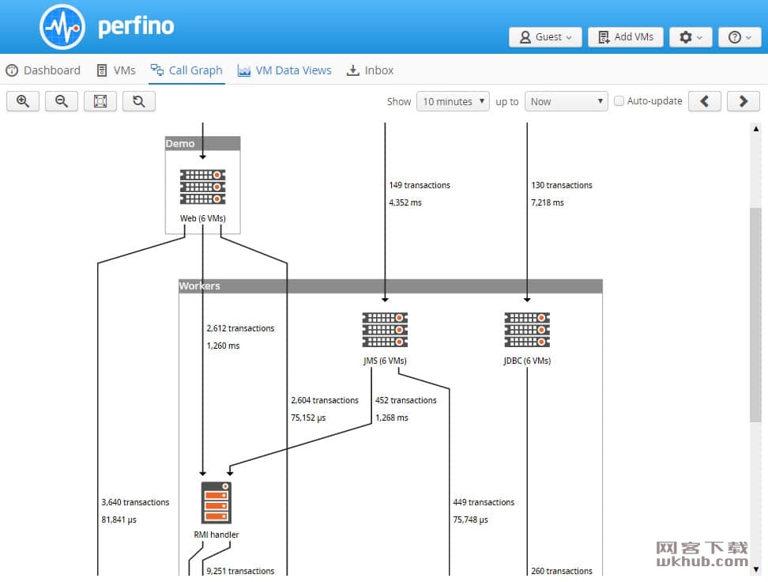Screen dimensions: 768x582
Task: Switch to the VMs tab
Action: click(x=116, y=70)
